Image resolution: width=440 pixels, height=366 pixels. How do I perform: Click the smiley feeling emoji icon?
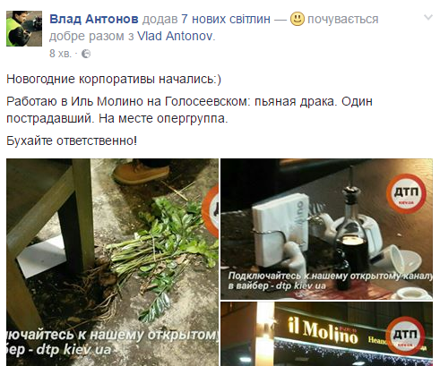(x=298, y=19)
